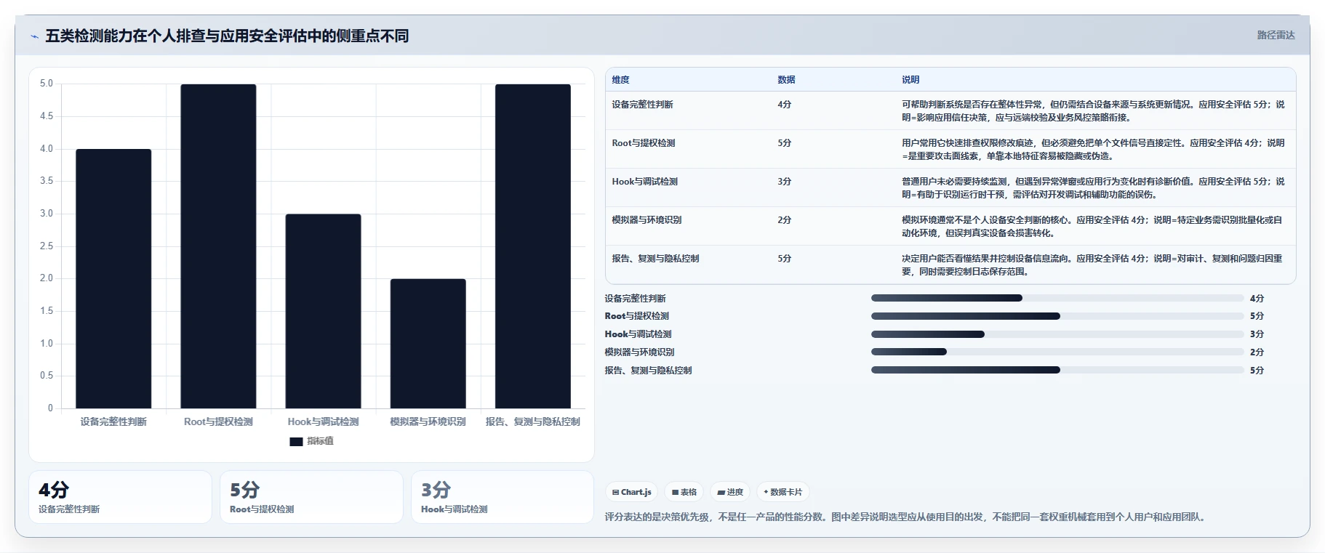The height and width of the screenshot is (553, 1325).
Task: Click the page title 五类检测能力 heading
Action: (227, 36)
